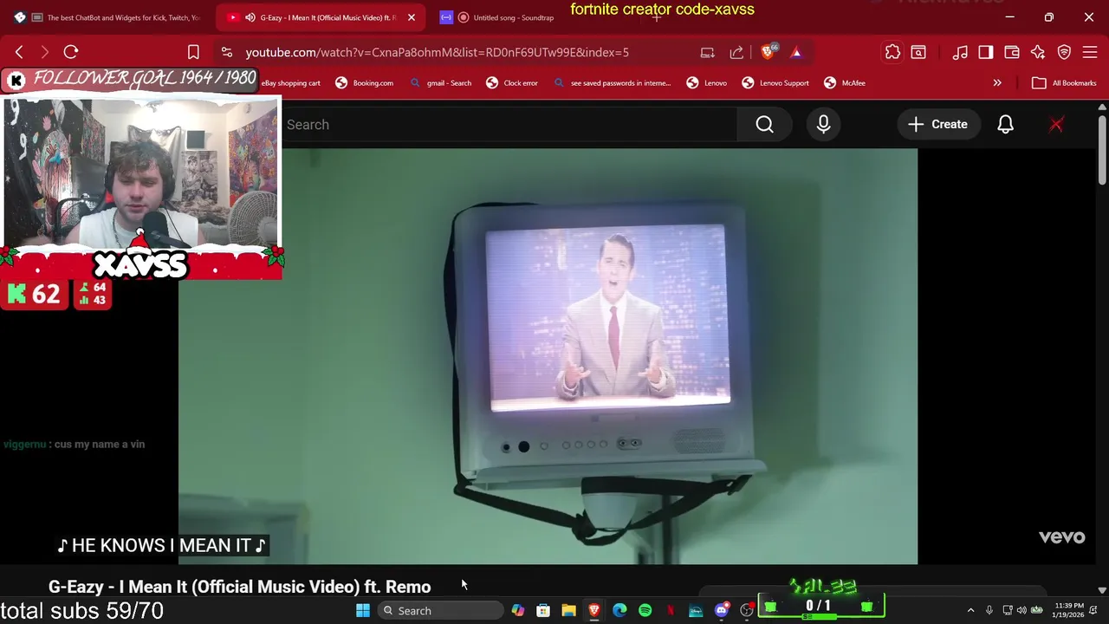Click the vevo logo in video
1109x624 pixels.
[1061, 537]
